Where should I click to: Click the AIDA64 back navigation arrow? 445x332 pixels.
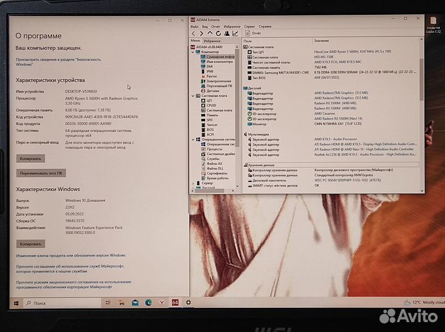pyautogui.click(x=193, y=33)
